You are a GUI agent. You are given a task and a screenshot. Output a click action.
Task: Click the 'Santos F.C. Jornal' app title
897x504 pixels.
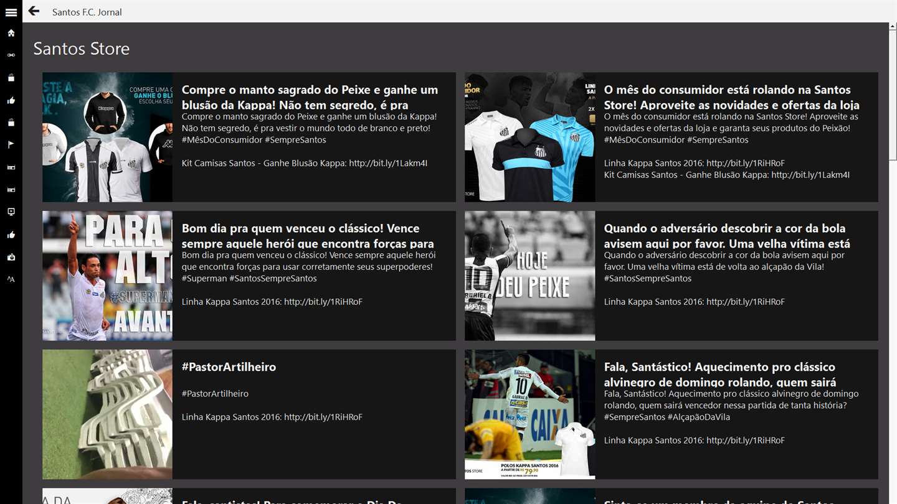(87, 12)
